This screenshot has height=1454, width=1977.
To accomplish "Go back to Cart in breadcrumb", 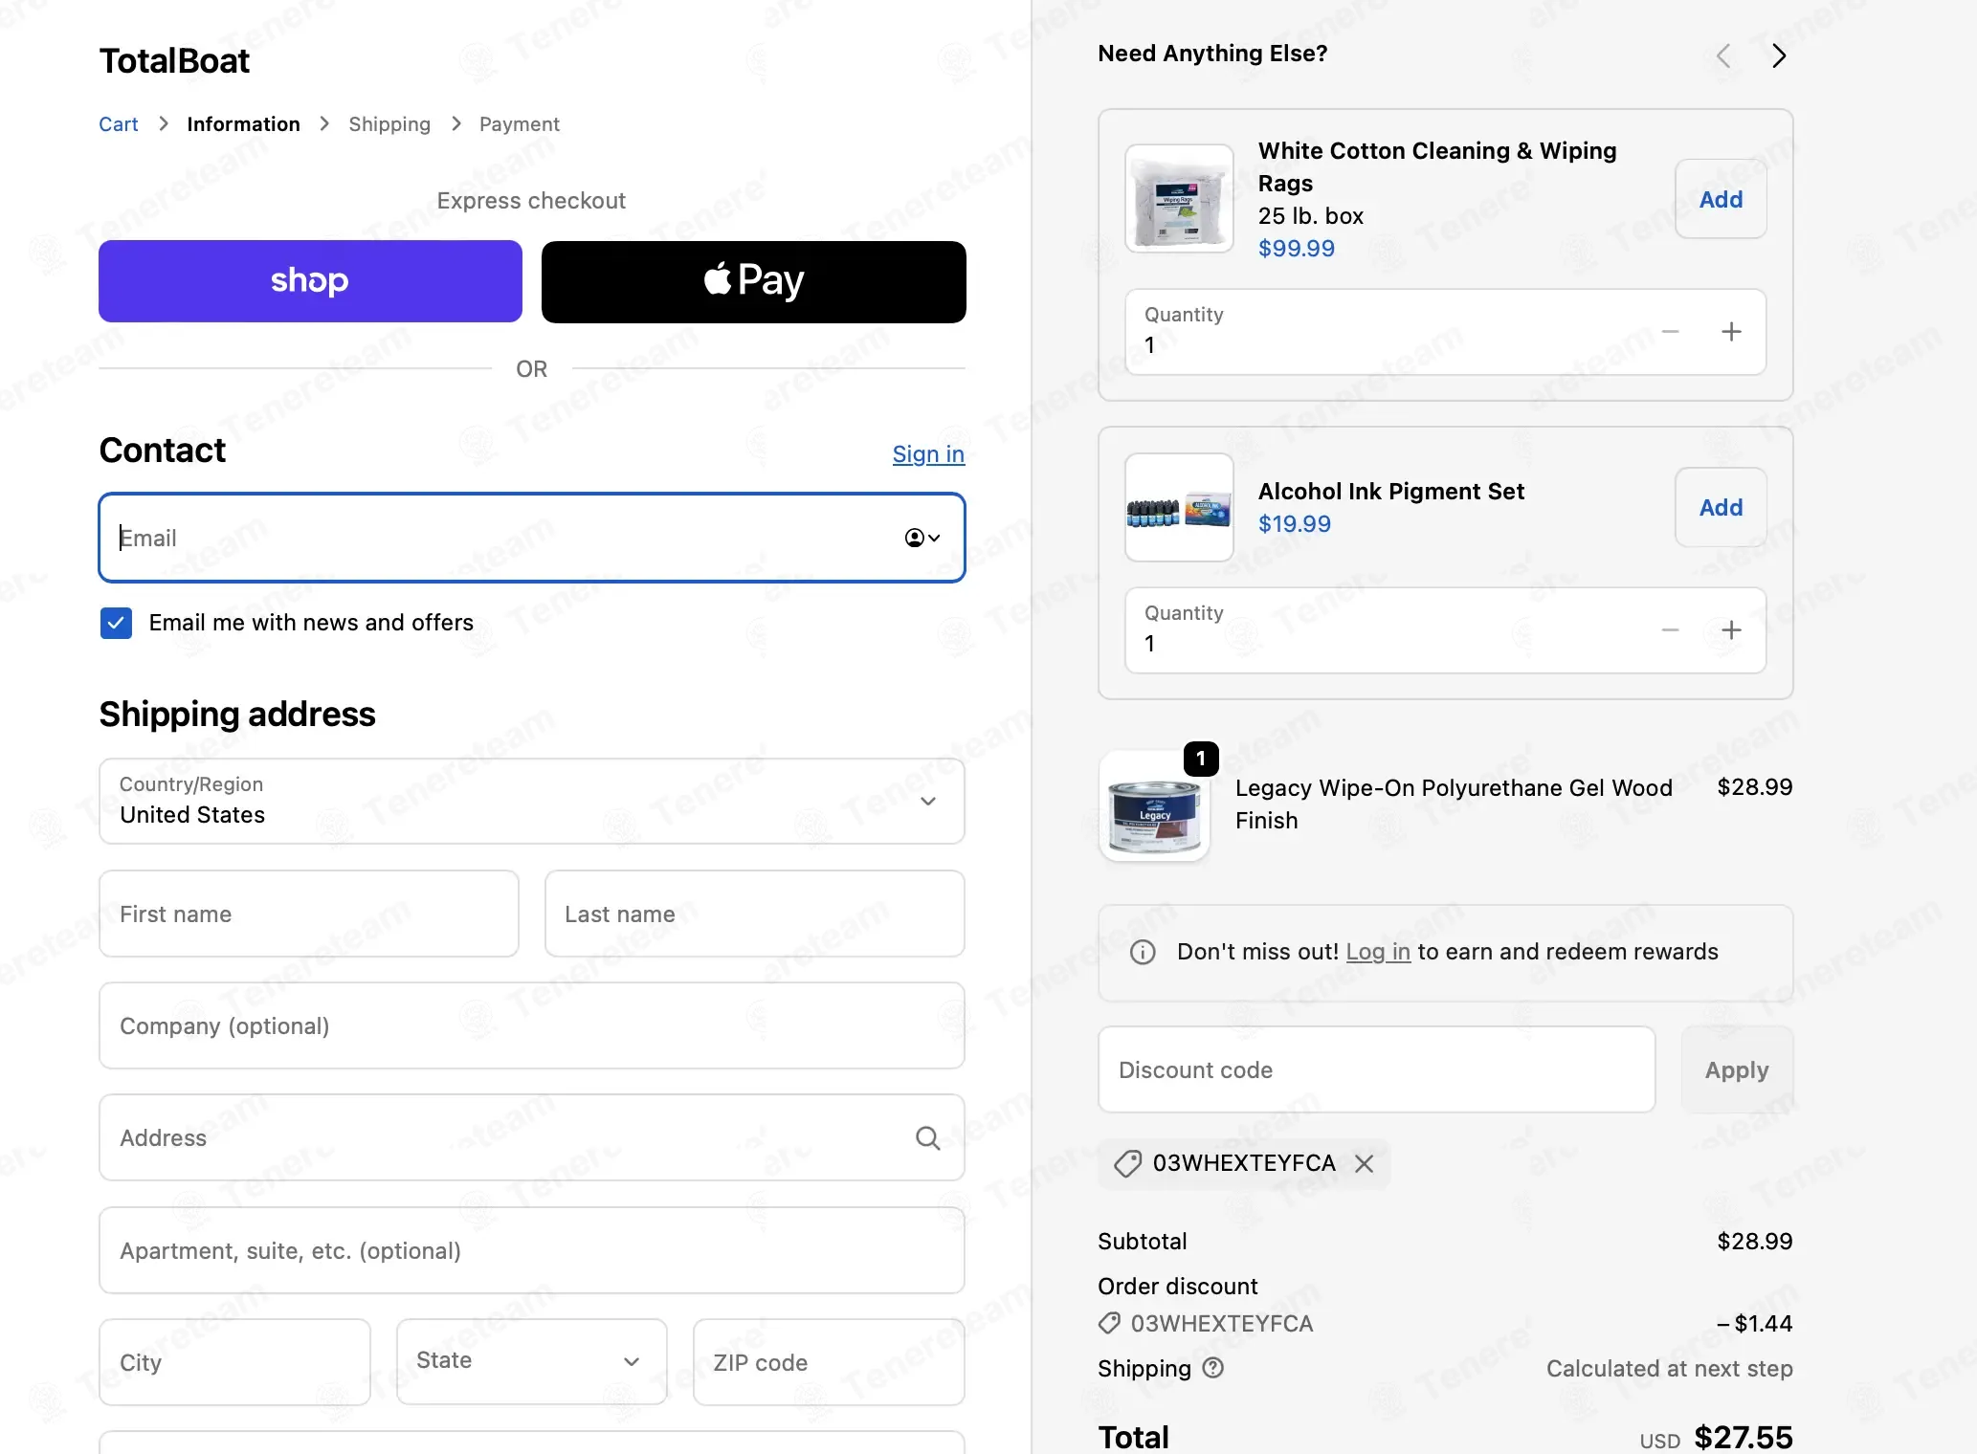I will [x=119, y=124].
